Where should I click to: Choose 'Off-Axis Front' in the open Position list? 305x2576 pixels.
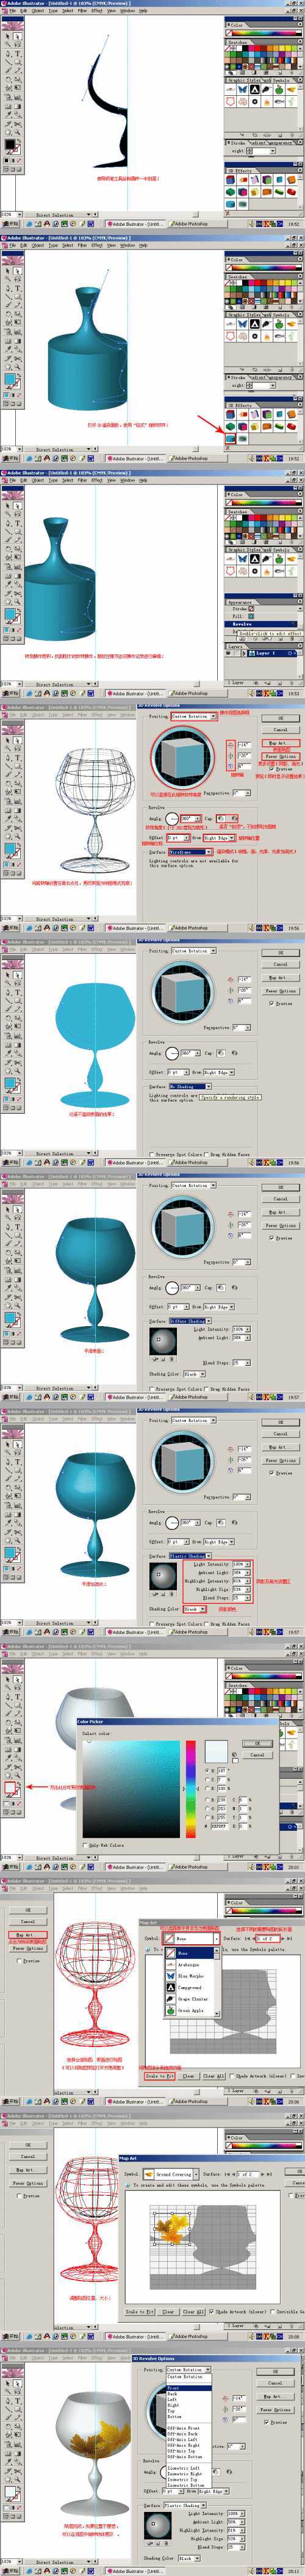pos(189,2428)
